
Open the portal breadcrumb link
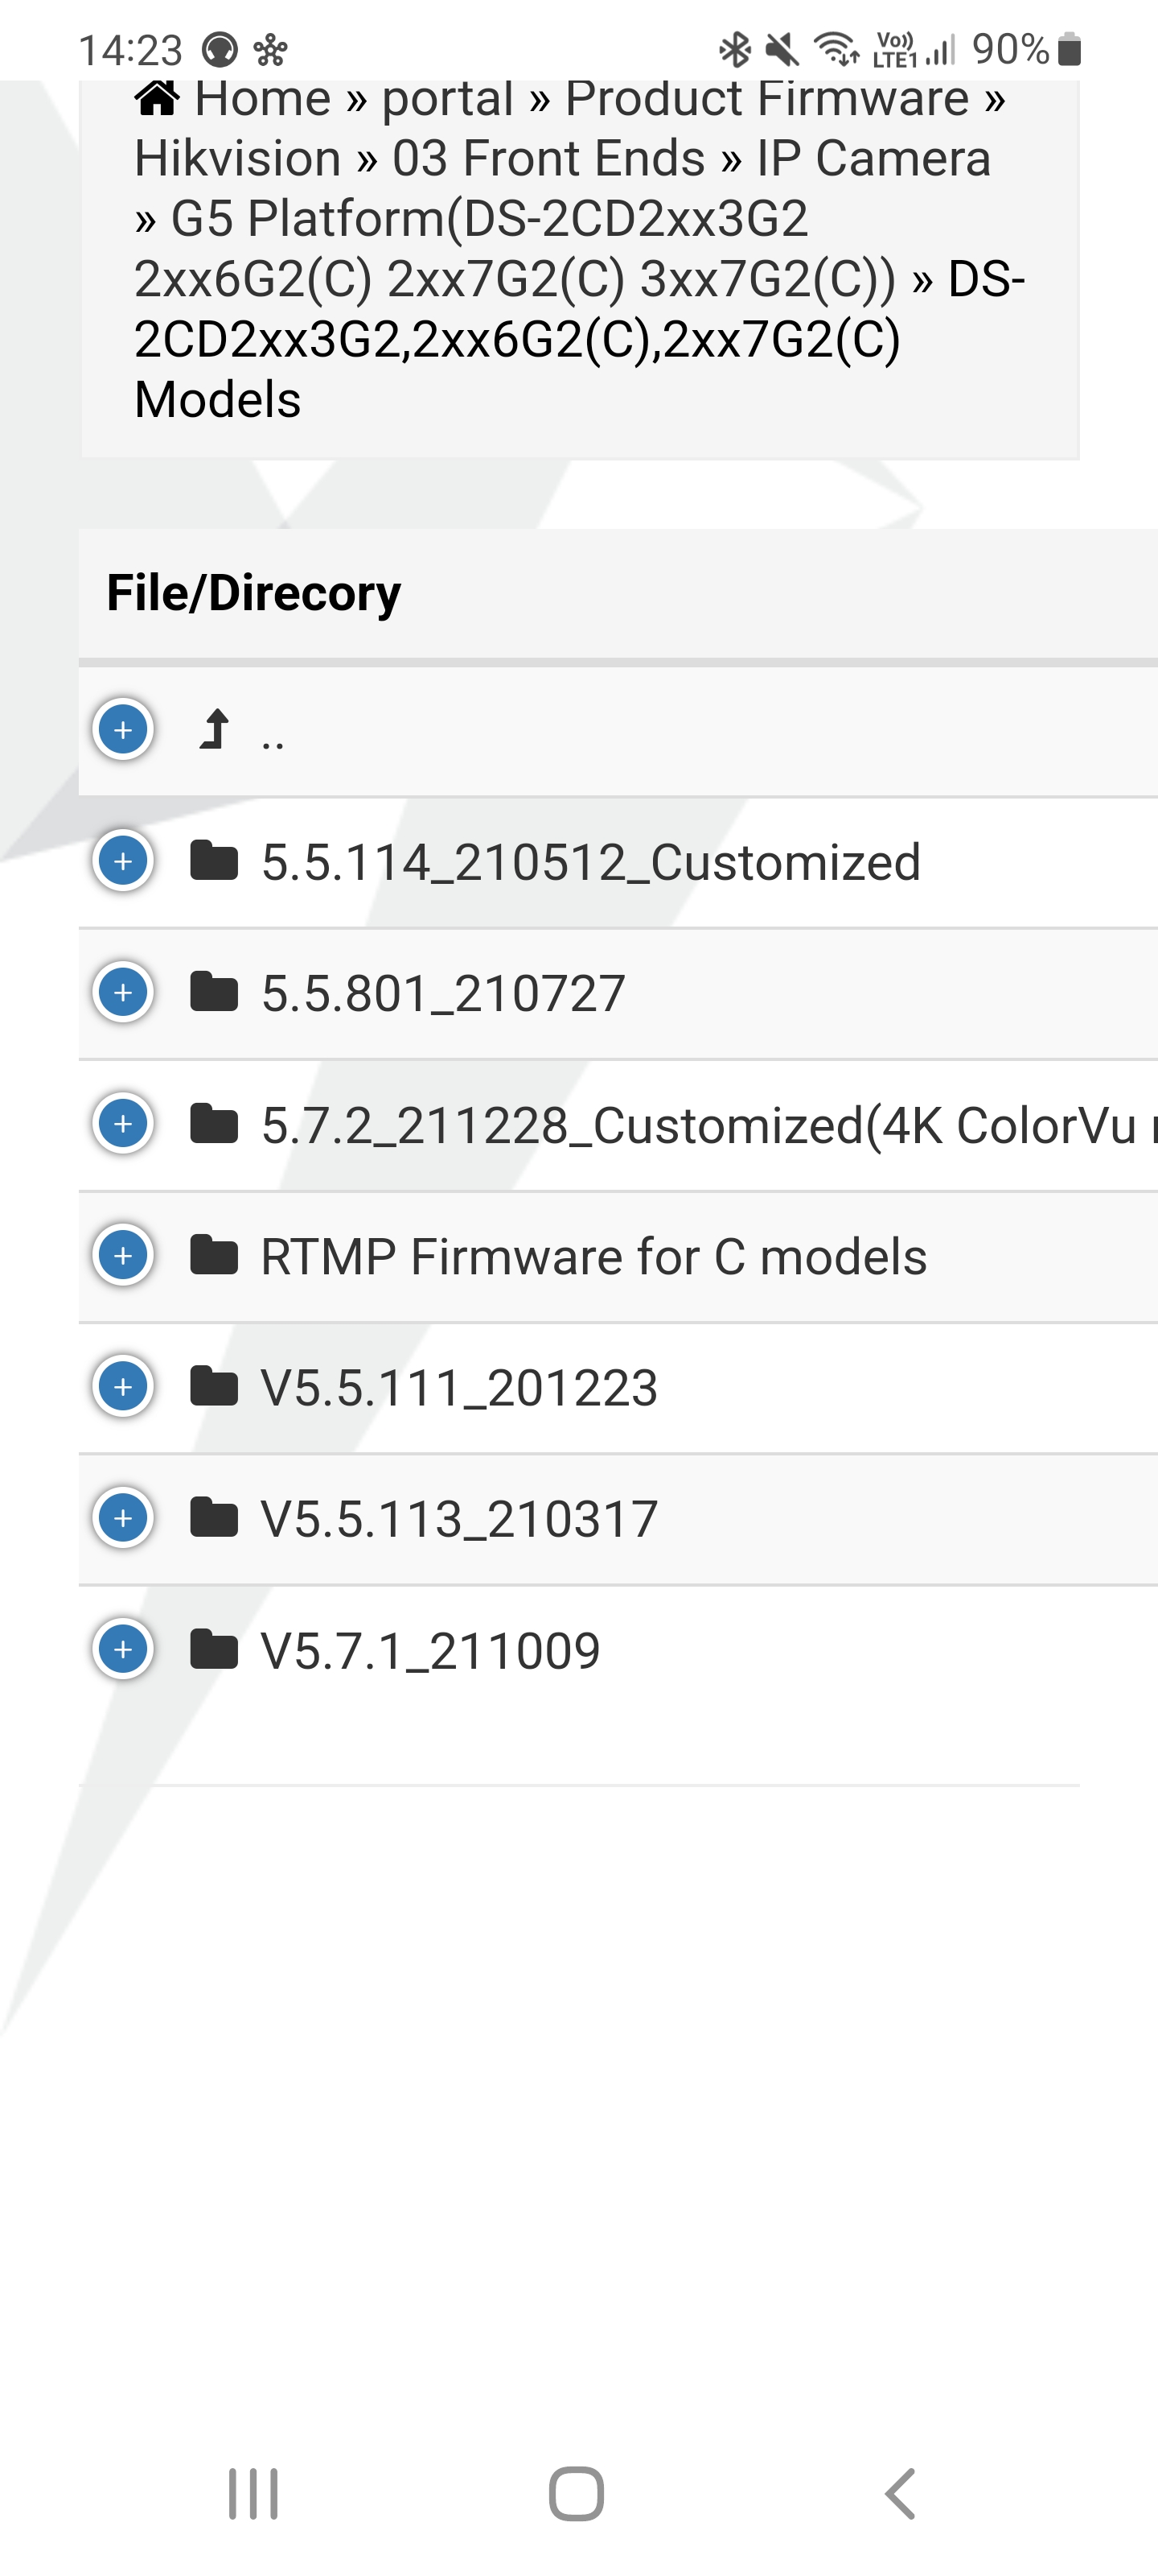coord(446,99)
